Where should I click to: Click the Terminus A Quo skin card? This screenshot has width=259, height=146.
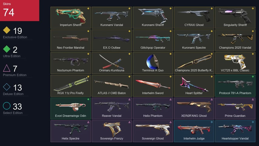[153, 63]
